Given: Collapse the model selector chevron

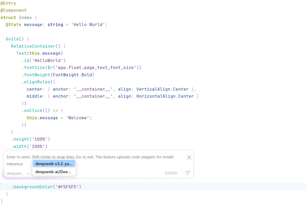Looking at the screenshot, I should pos(28,173).
